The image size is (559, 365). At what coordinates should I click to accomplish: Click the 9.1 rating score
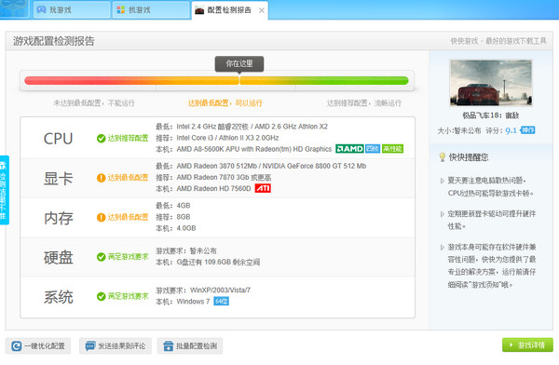(511, 130)
